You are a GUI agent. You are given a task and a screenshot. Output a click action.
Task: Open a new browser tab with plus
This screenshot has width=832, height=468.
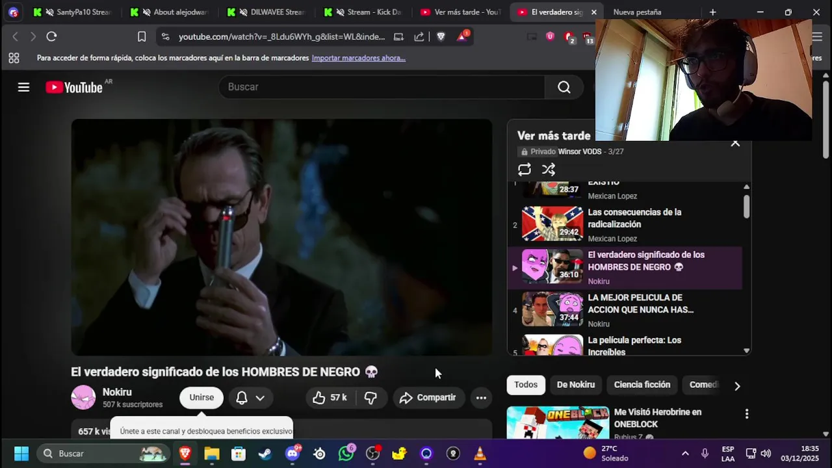click(x=712, y=12)
